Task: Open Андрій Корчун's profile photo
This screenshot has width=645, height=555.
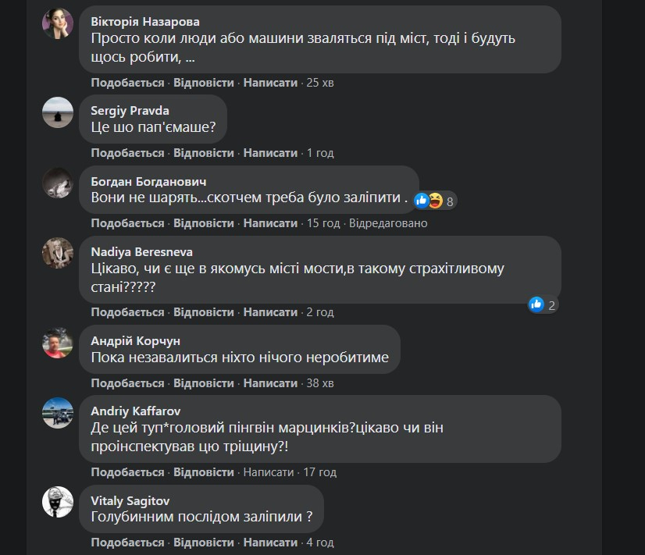Action: click(58, 343)
